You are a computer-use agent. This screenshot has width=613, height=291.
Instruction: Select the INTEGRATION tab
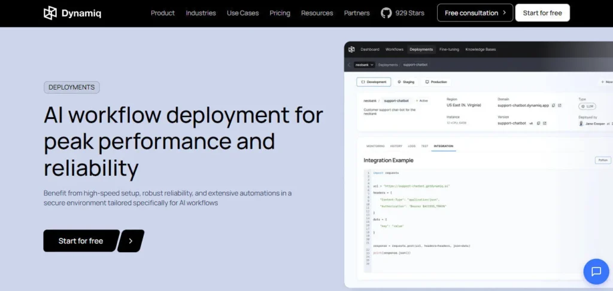click(444, 146)
